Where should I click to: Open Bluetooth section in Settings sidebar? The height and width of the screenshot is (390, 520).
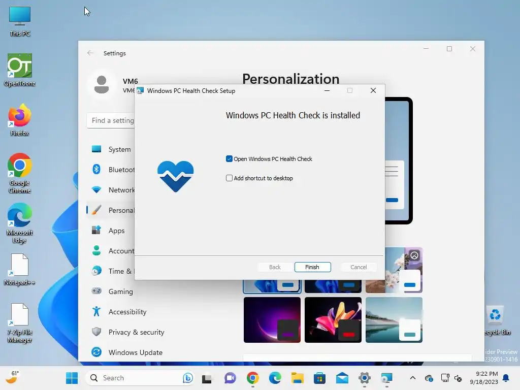[111, 170]
